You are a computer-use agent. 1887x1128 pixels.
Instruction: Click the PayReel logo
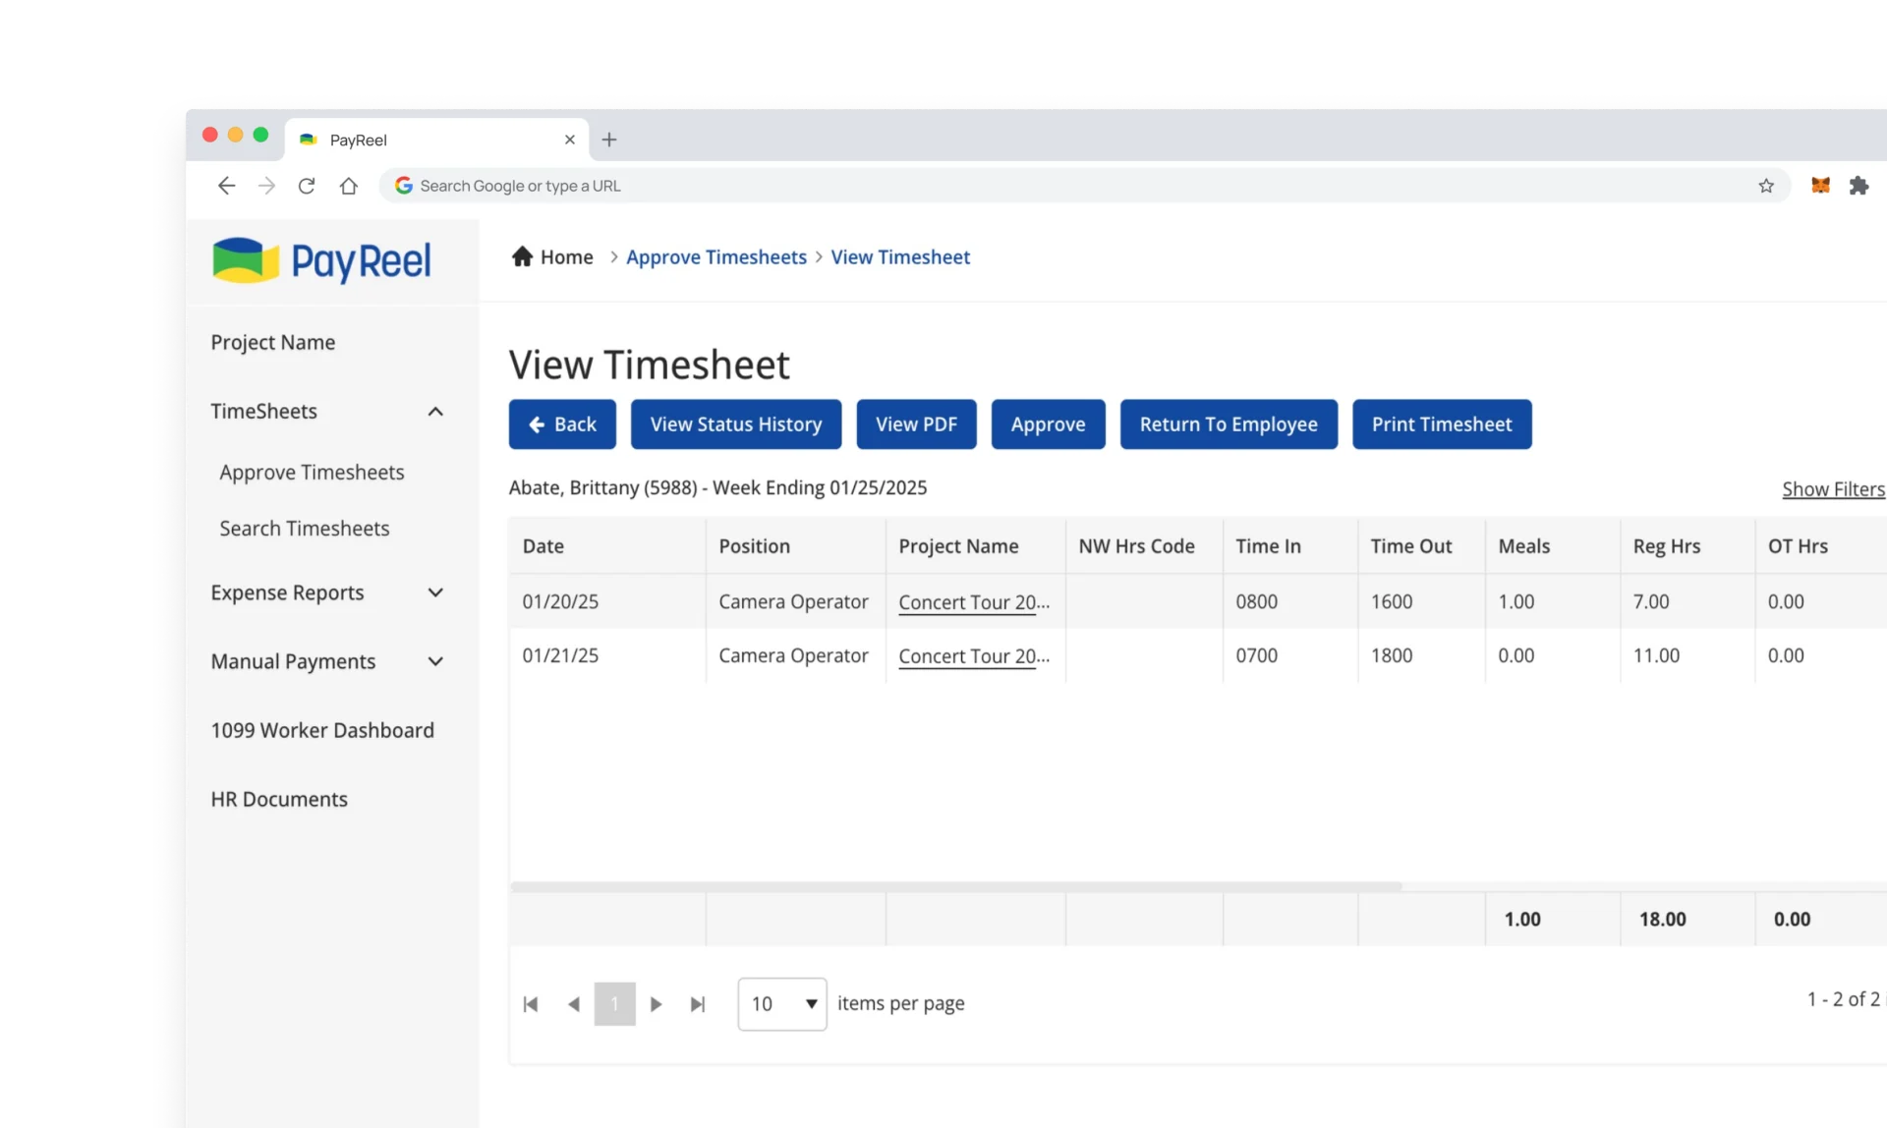pos(321,260)
